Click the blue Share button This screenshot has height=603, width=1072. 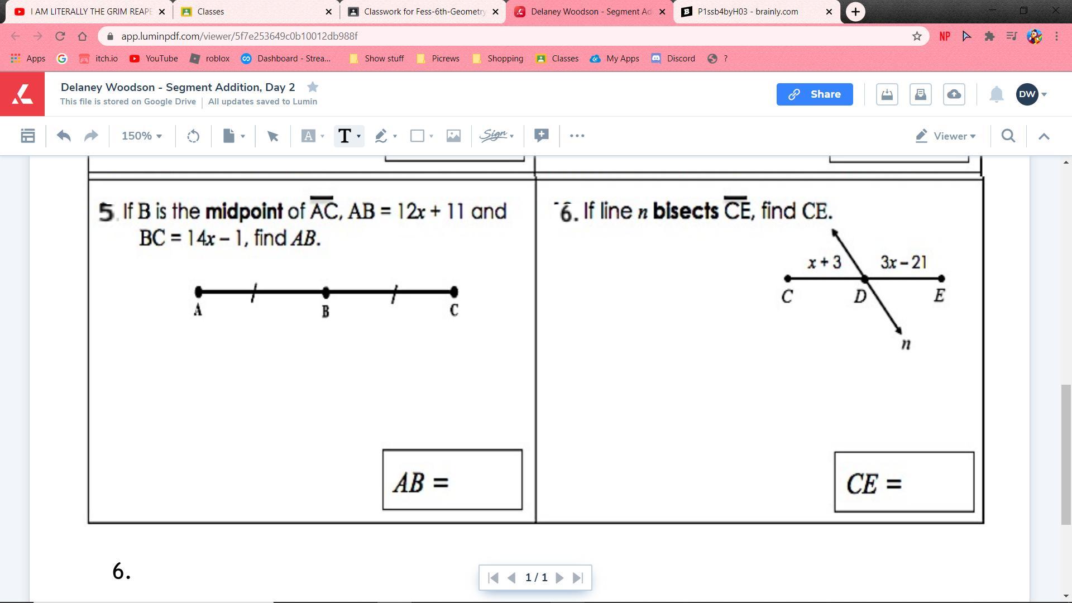(814, 94)
